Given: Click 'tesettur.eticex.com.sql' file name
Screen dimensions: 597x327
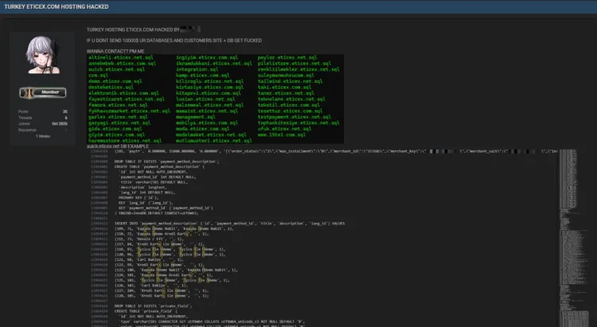Looking at the screenshot, I should point(290,111).
